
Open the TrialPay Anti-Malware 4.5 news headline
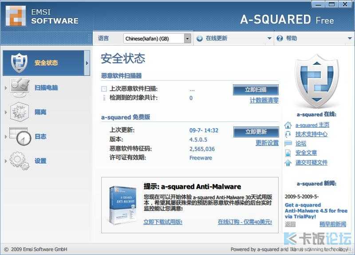point(316,211)
